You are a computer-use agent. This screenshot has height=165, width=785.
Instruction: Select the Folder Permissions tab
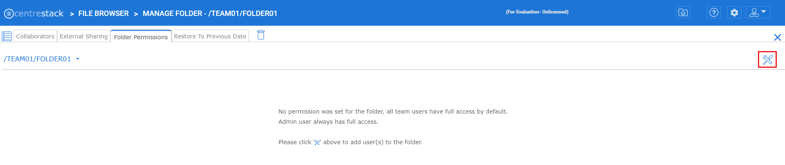coord(141,36)
